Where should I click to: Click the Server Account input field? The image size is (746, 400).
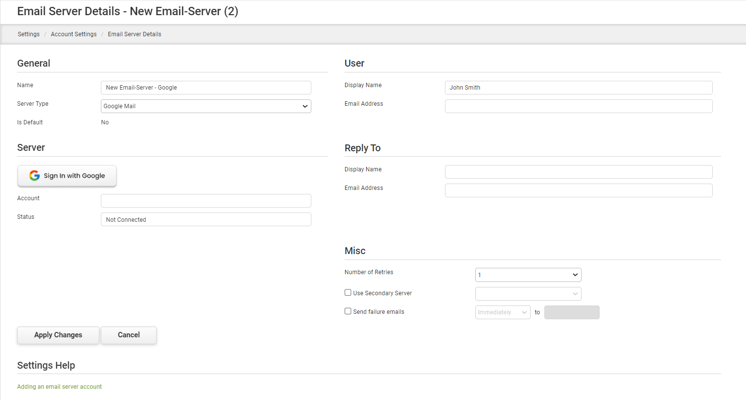pos(206,201)
